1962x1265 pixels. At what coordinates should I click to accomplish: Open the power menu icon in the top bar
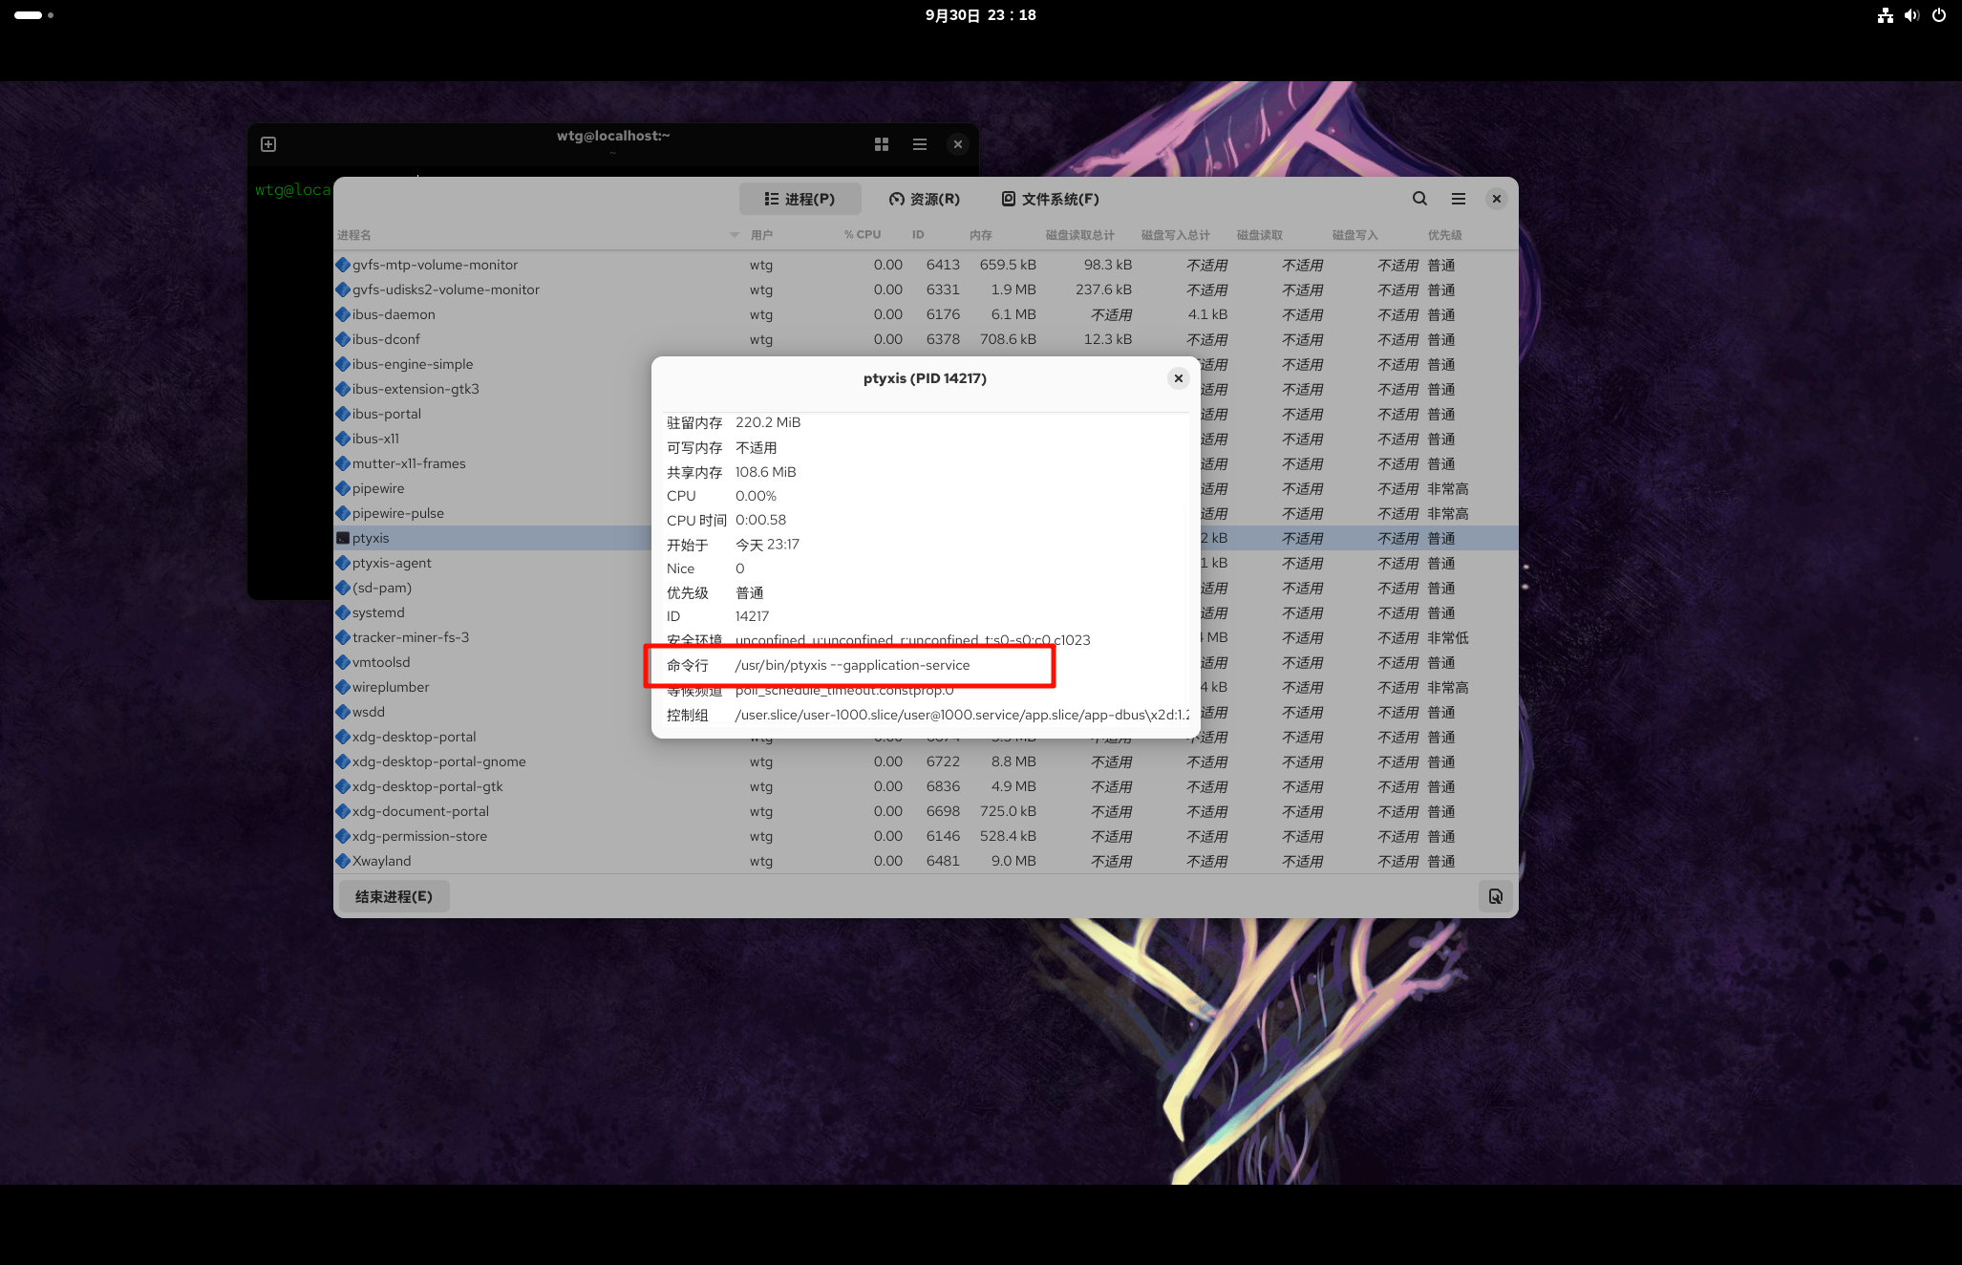pos(1939,15)
